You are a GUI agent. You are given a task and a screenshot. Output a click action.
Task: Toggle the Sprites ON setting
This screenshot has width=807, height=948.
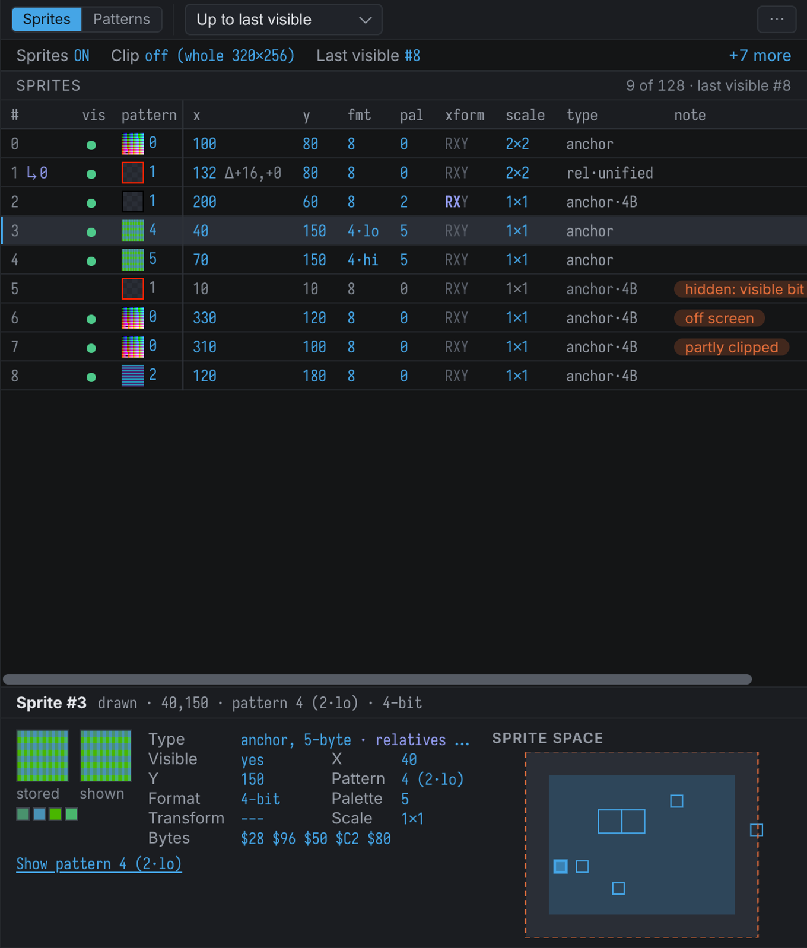tap(53, 56)
